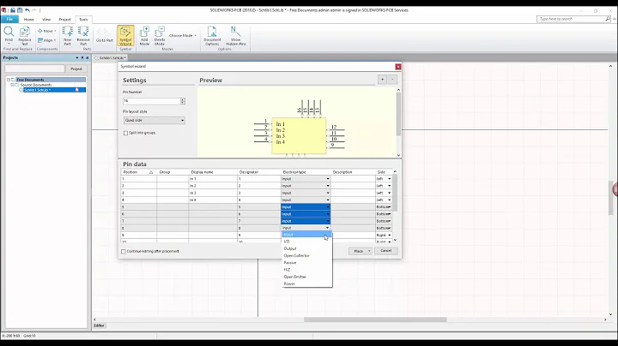Click the editor horizontal scrollbar thumb

375,319
